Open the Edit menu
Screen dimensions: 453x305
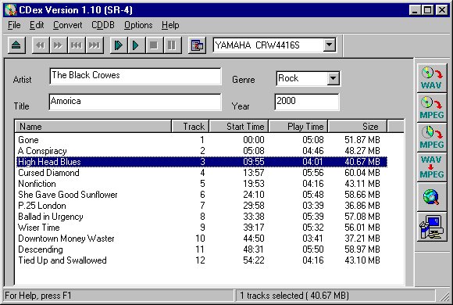click(x=37, y=25)
